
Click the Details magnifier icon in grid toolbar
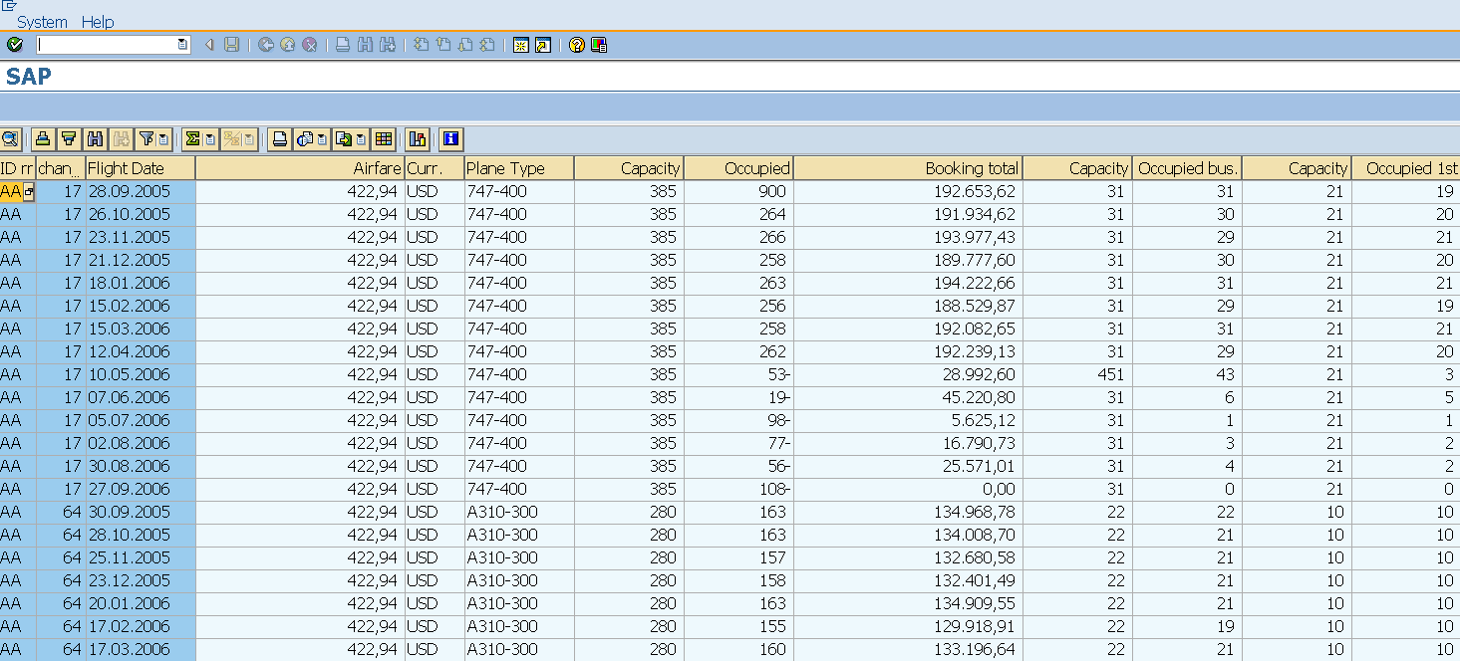point(10,139)
